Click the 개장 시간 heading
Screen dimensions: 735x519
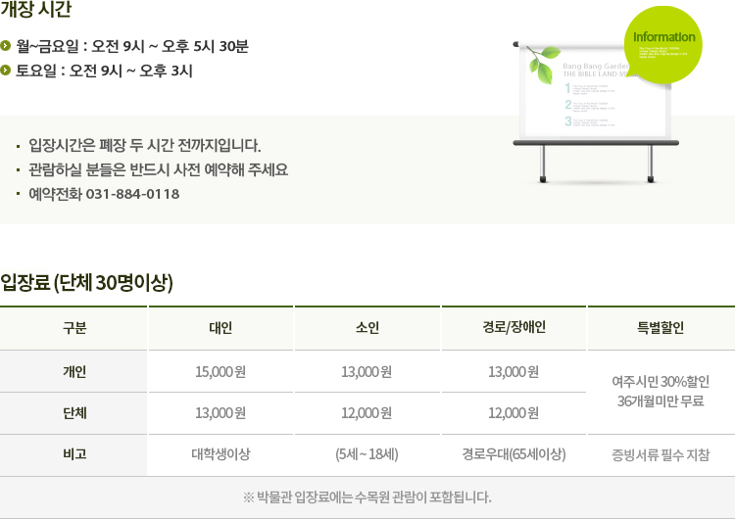pos(36,12)
